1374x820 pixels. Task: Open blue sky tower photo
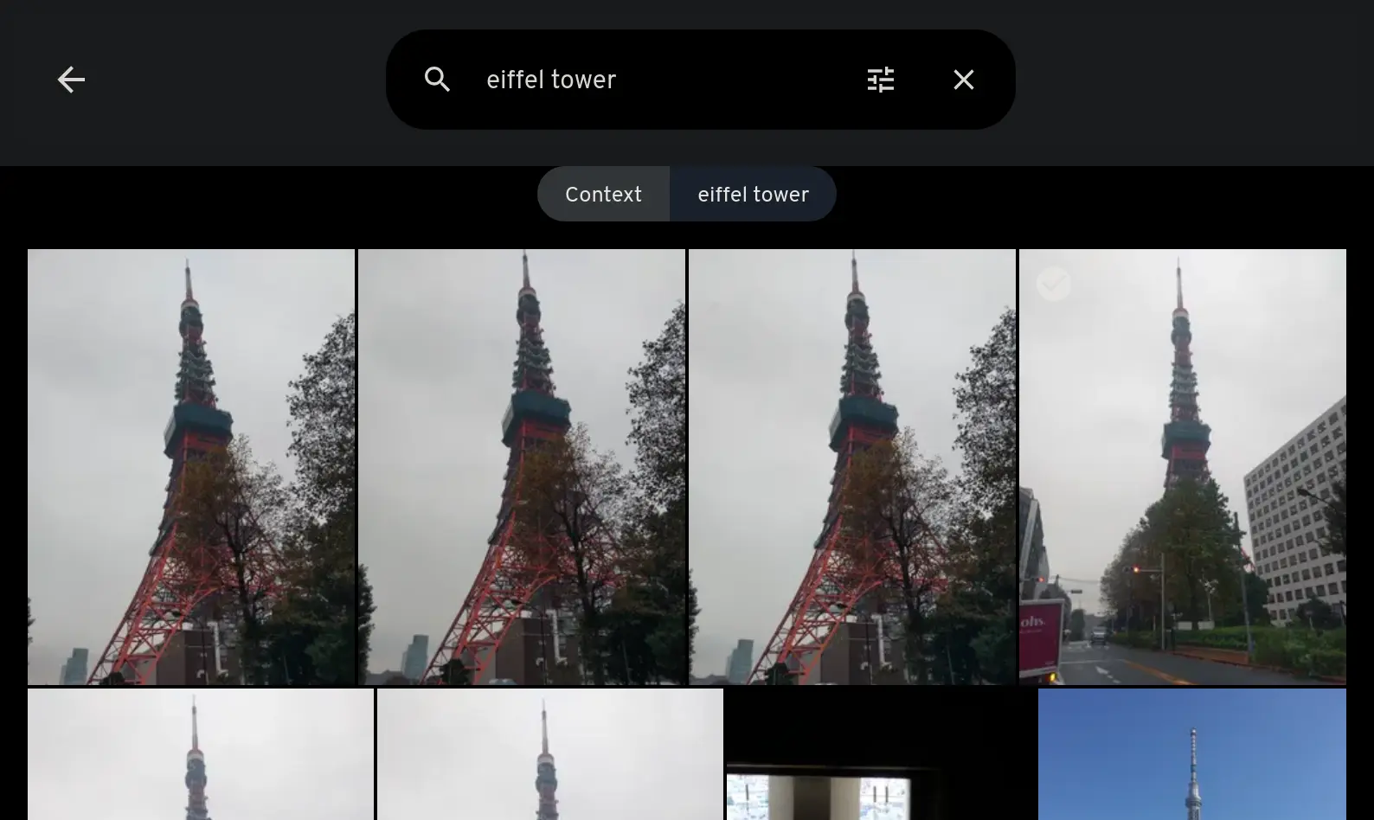[x=1192, y=754]
